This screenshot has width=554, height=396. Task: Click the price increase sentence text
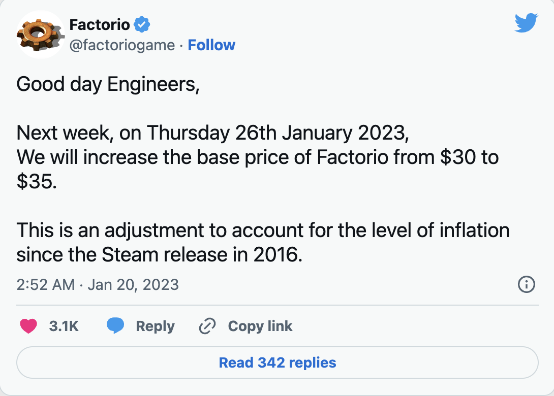coord(257,157)
